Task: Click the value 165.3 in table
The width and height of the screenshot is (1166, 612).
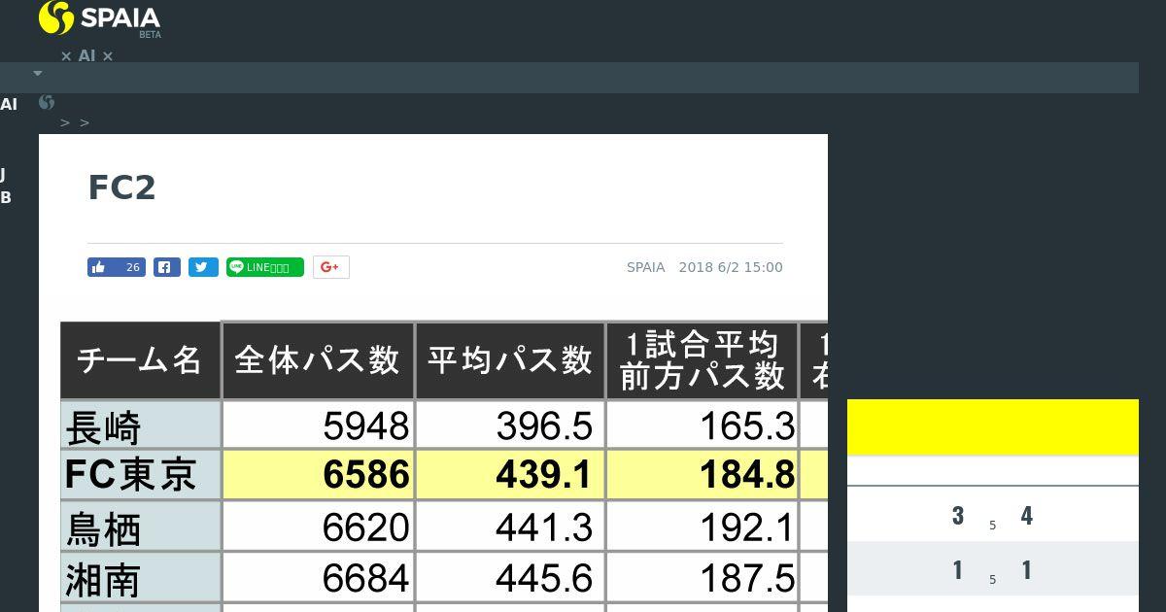Action: click(x=747, y=425)
